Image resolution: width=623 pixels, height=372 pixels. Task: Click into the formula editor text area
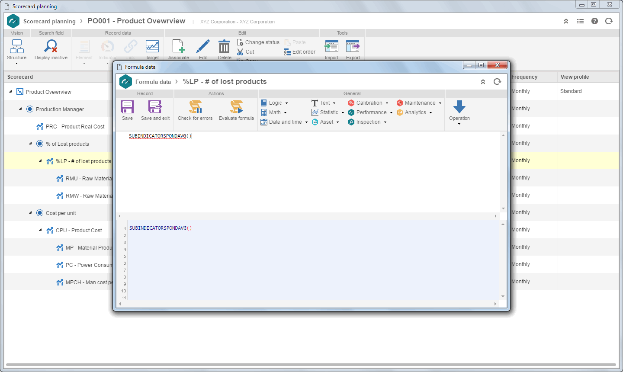(308, 172)
